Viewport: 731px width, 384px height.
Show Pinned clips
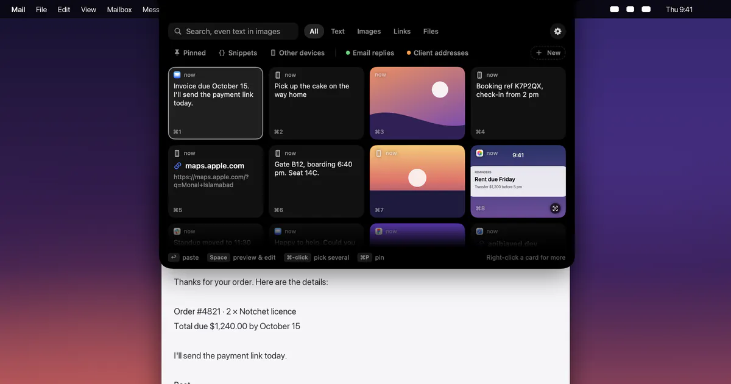pos(189,53)
